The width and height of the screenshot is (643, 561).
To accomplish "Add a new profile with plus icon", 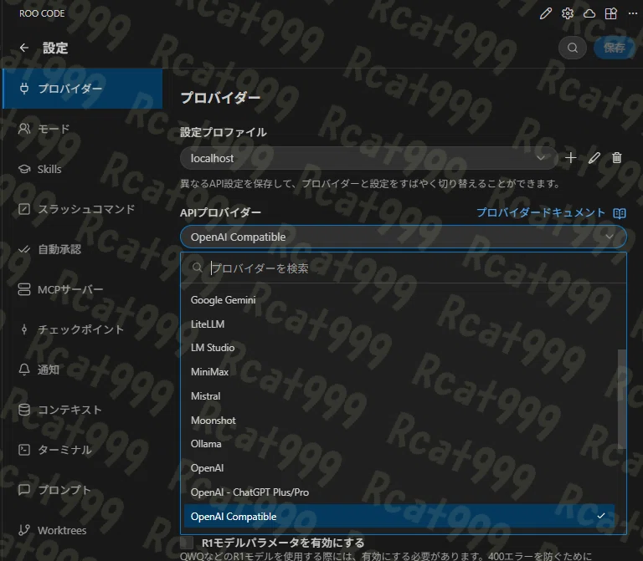I will (570, 158).
